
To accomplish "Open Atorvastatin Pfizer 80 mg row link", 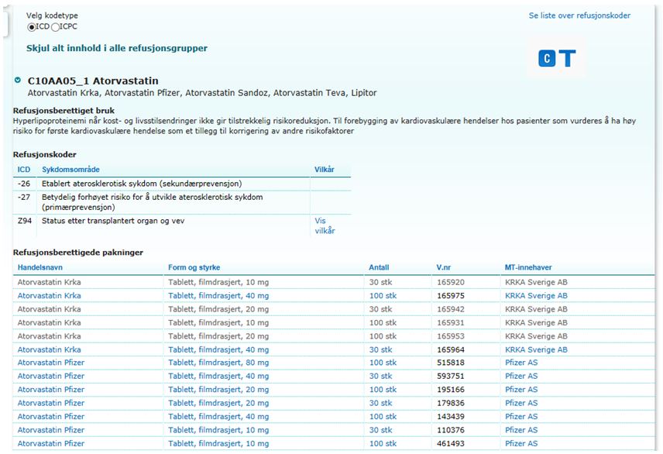I will click(51, 363).
